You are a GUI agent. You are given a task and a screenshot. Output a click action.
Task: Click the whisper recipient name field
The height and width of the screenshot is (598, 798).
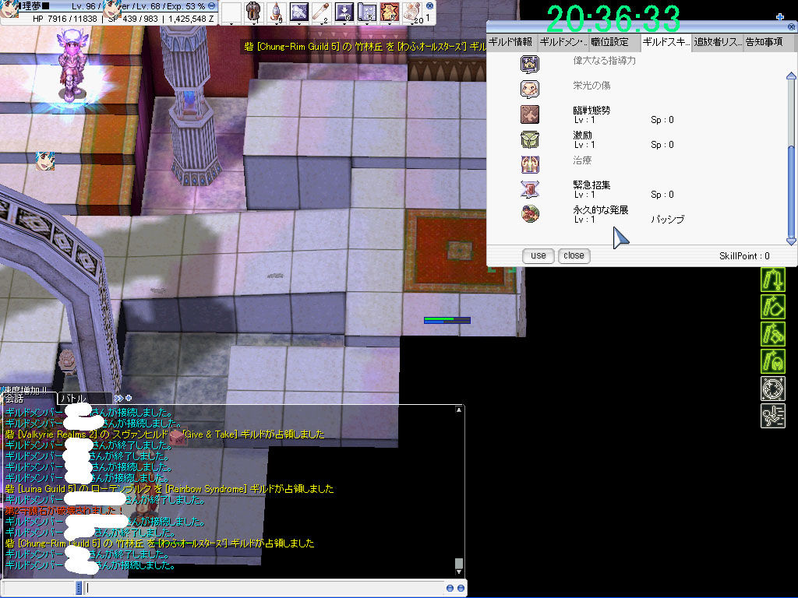39,588
